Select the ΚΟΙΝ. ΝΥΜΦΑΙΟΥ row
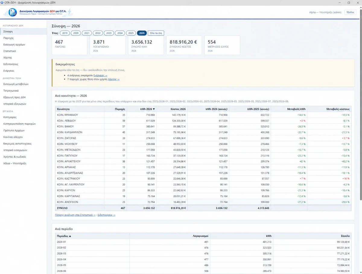Viewport: 362px width, 274px height. 203,115
